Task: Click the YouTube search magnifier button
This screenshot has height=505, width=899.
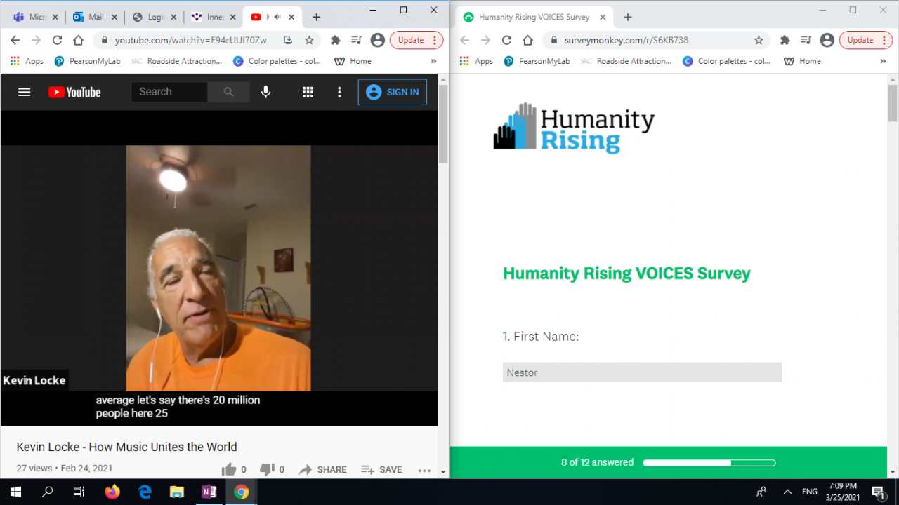Action: [228, 92]
